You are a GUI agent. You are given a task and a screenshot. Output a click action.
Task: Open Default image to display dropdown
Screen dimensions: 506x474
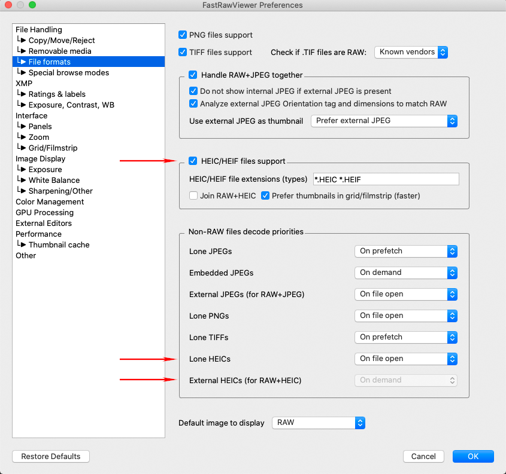(x=318, y=423)
